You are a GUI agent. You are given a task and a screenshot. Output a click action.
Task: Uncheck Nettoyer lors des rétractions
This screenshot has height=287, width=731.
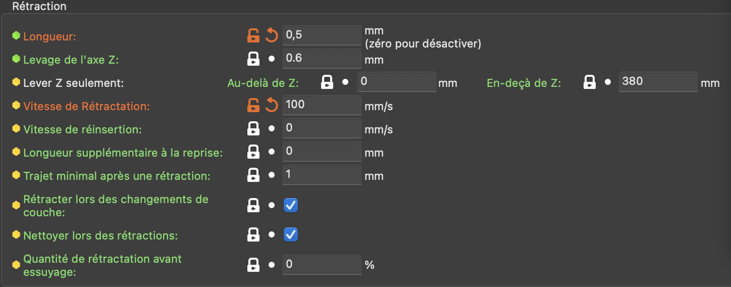[x=291, y=234]
